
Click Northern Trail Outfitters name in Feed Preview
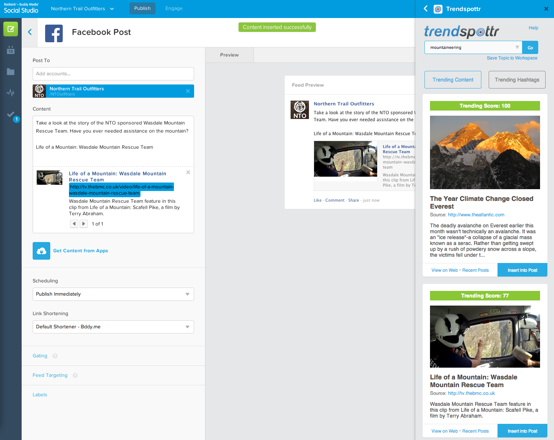(344, 104)
